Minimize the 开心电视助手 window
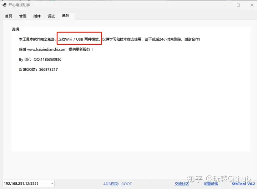This screenshot has height=189, width=257. pyautogui.click(x=225, y=5)
